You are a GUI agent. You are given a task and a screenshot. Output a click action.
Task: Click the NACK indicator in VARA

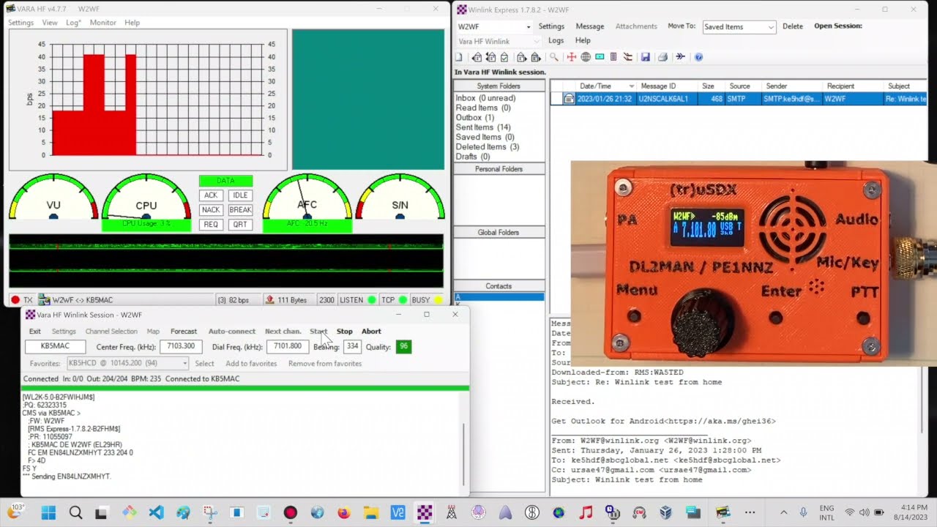[x=211, y=210]
